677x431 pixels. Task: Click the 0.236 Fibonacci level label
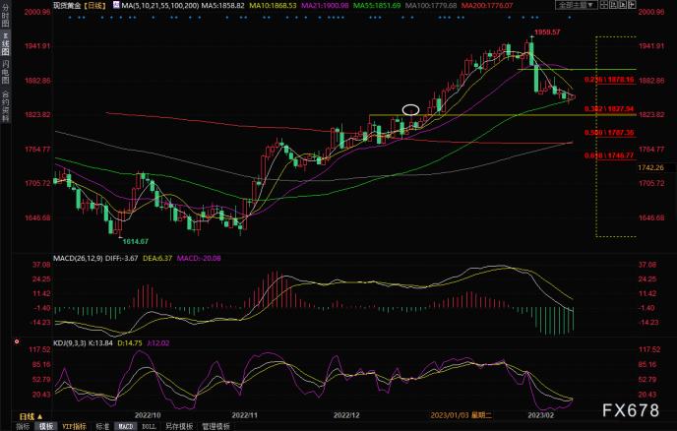click(x=609, y=80)
